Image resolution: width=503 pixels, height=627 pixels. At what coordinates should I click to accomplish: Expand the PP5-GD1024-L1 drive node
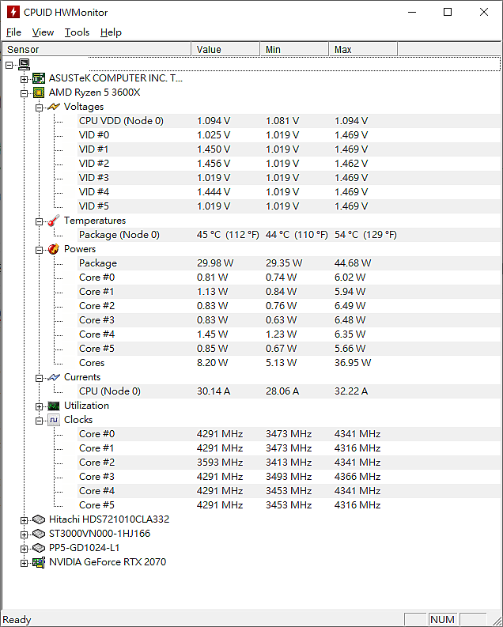pos(24,549)
